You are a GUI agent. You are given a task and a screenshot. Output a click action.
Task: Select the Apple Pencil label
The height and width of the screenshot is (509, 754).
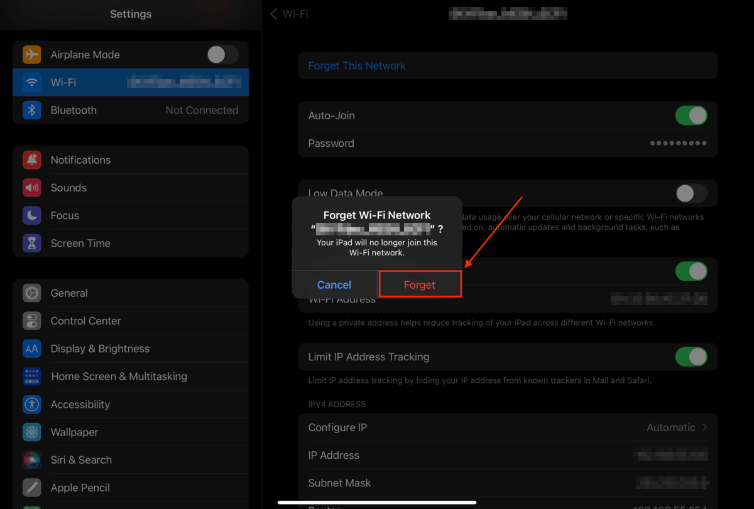[80, 487]
